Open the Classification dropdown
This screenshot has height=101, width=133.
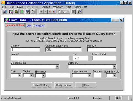[57, 67]
